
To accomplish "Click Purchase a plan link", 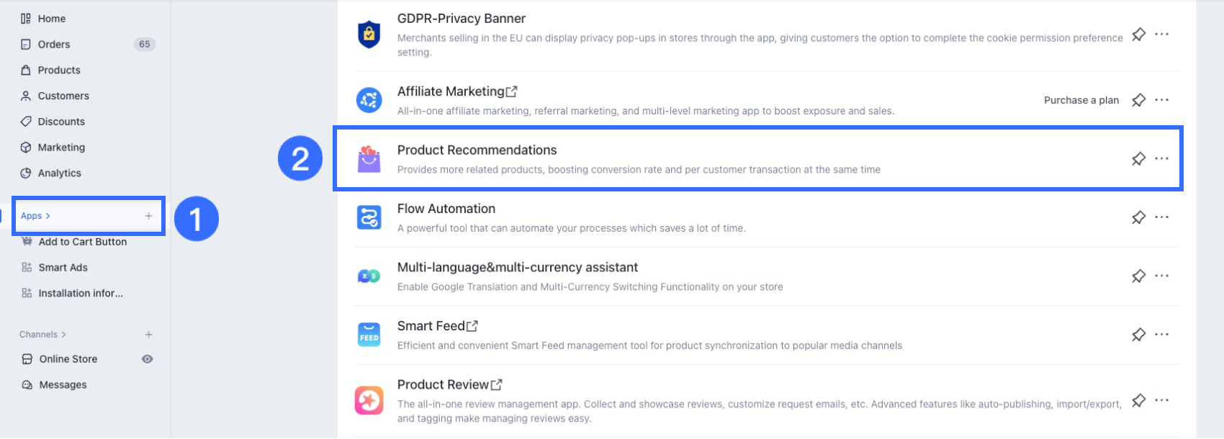I will pyautogui.click(x=1081, y=100).
